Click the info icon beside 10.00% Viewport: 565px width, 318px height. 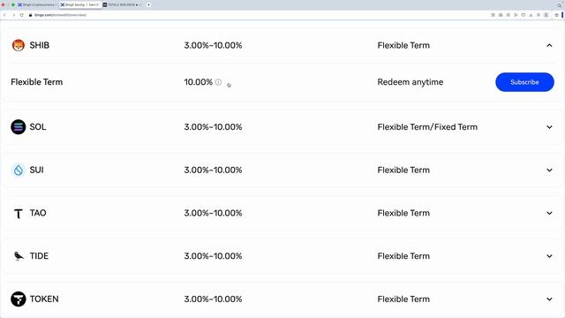click(x=218, y=82)
